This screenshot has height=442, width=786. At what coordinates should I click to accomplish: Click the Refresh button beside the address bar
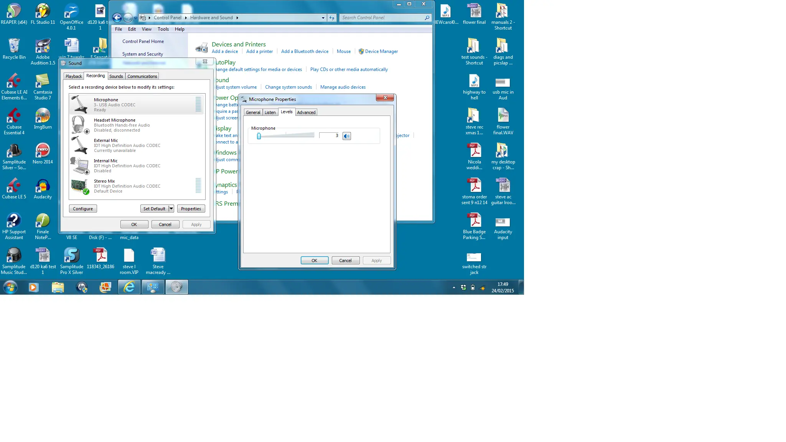(x=332, y=18)
